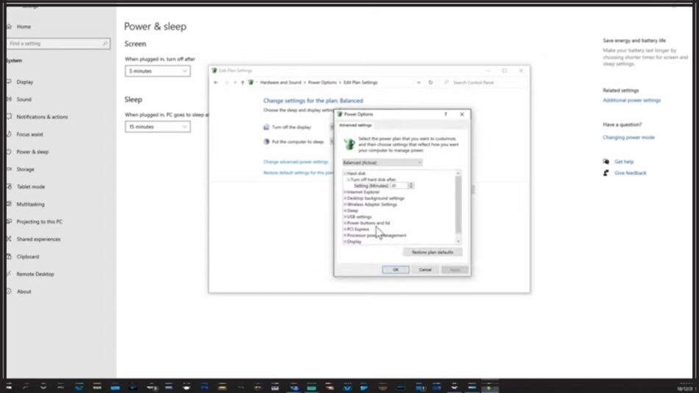Expand USB settings node

[x=345, y=217]
